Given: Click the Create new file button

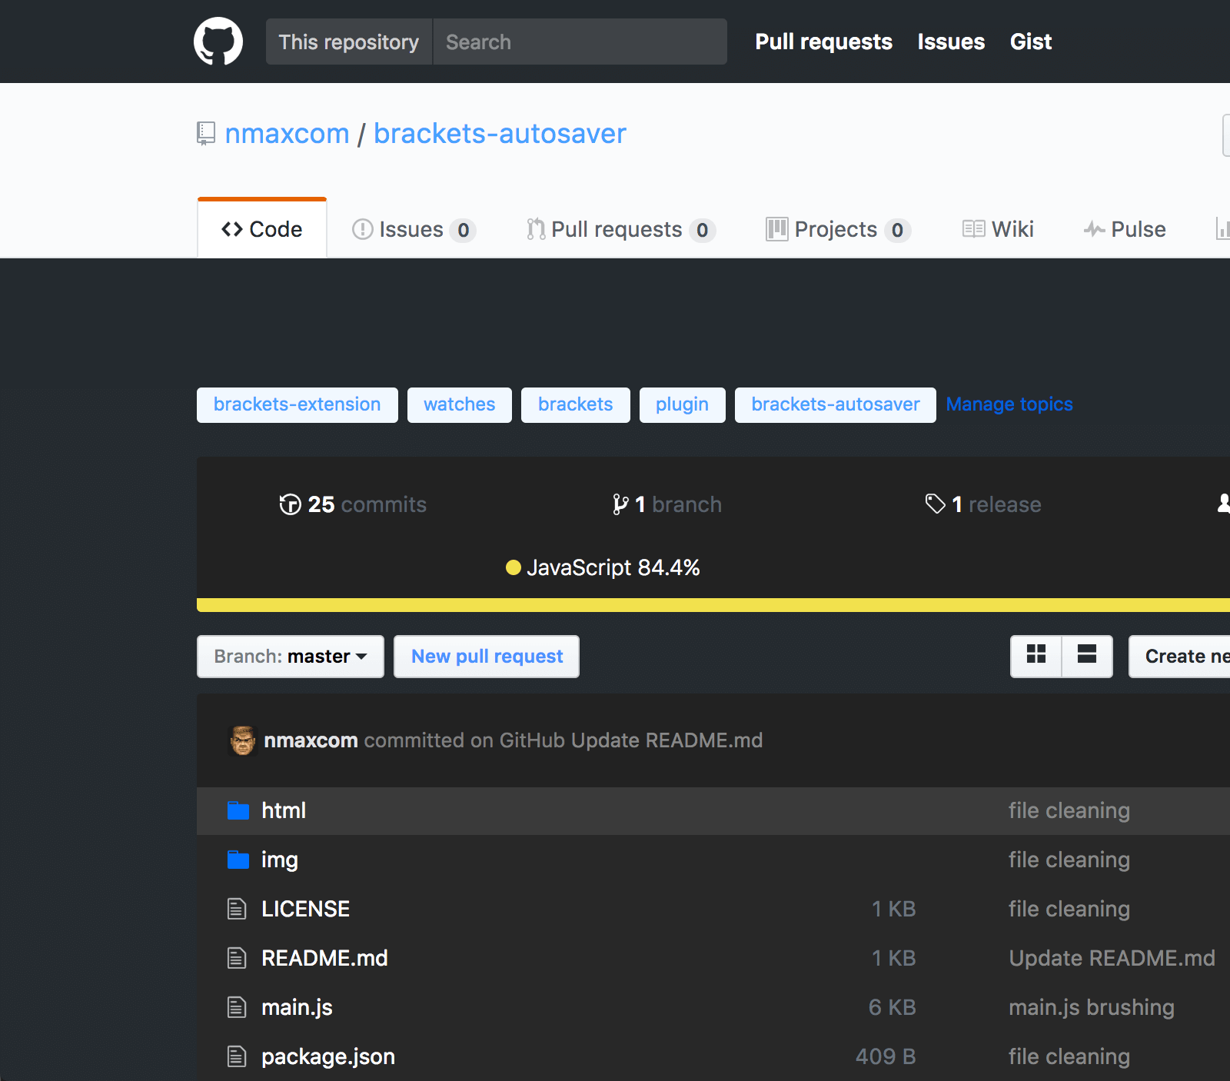Looking at the screenshot, I should pyautogui.click(x=1179, y=656).
